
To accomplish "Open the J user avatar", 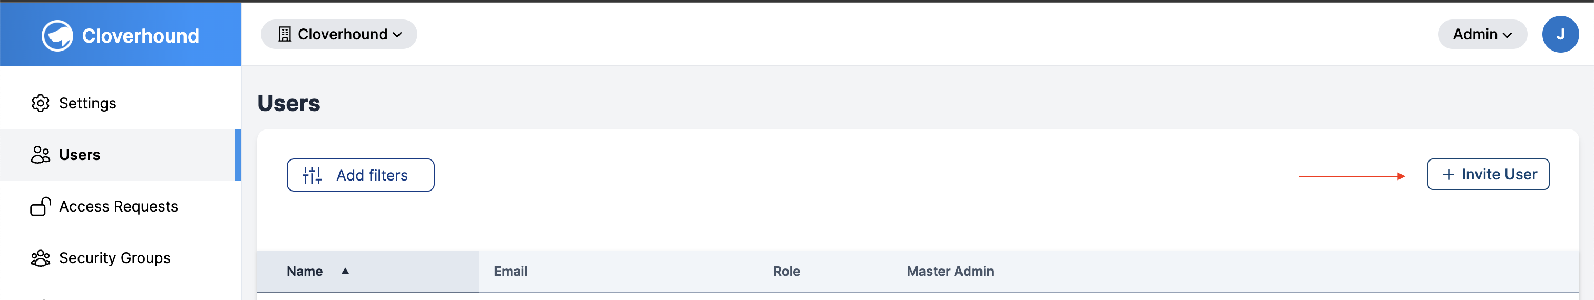I will tap(1560, 34).
